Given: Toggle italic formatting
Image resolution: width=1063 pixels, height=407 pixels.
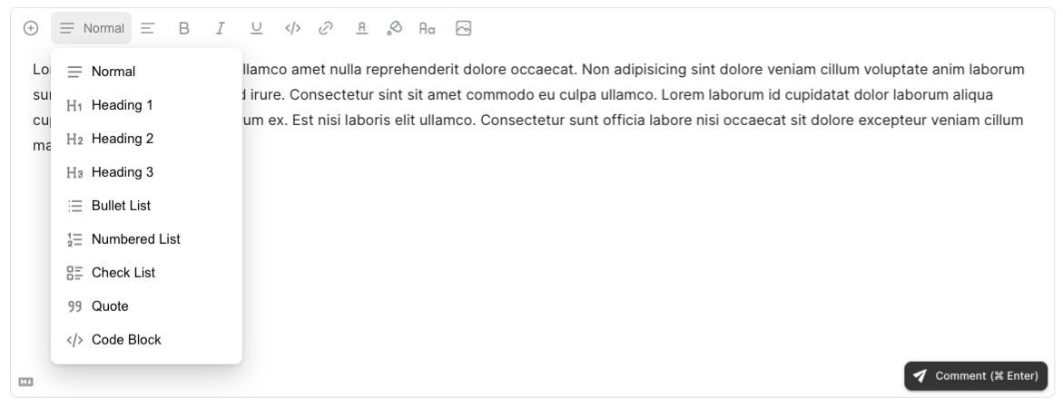Looking at the screenshot, I should [x=221, y=28].
